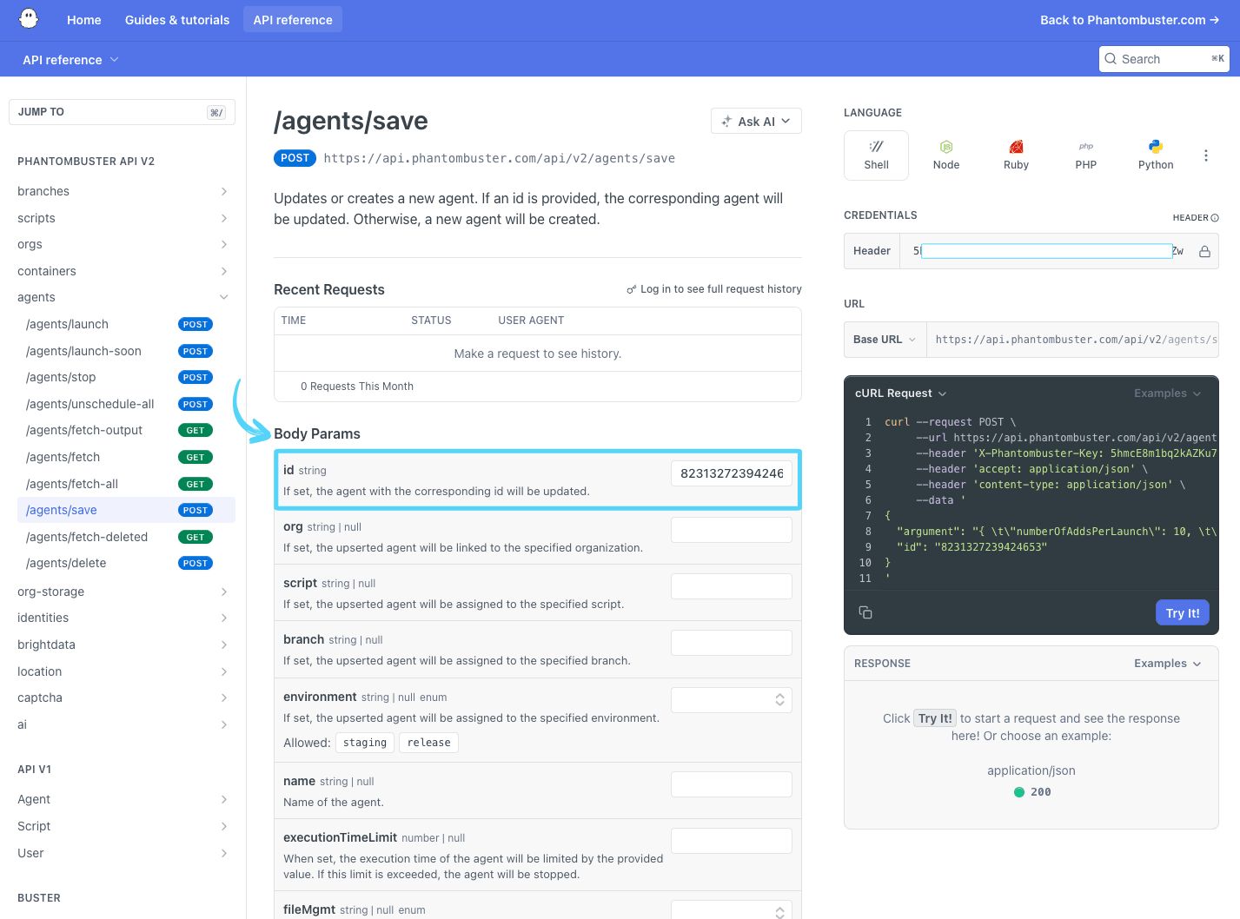
Task: Open the environment enum select box
Action: tap(731, 700)
